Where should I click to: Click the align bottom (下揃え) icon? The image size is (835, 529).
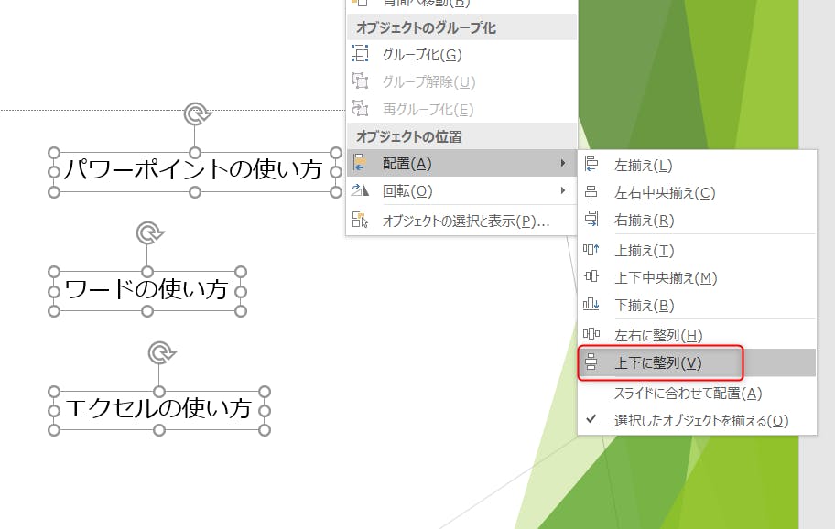(x=591, y=305)
